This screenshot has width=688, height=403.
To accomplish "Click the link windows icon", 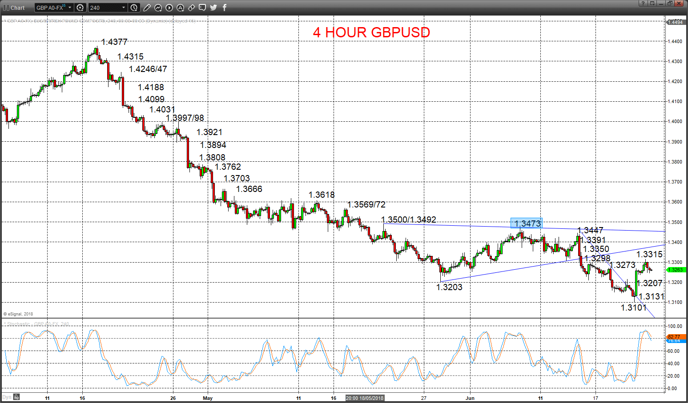I will click(191, 8).
